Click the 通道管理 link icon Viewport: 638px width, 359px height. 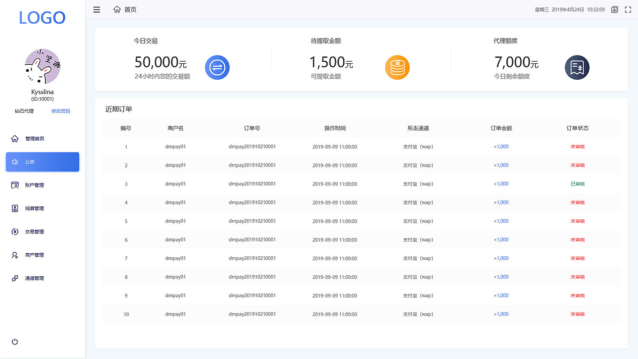pyautogui.click(x=15, y=278)
